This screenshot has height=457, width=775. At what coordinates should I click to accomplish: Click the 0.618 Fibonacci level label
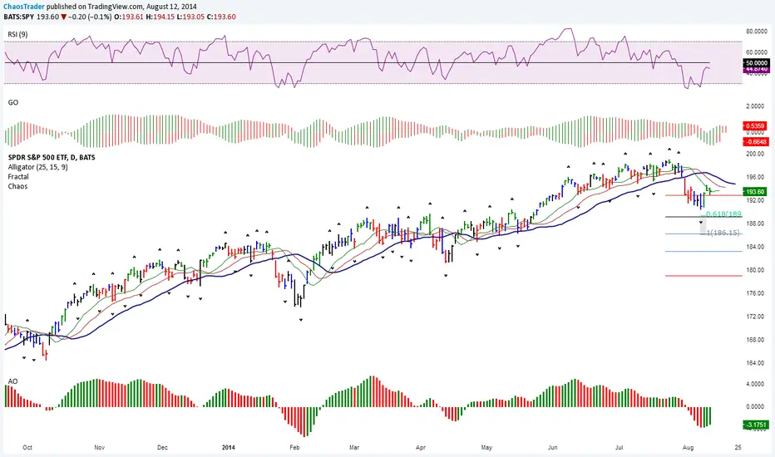[x=723, y=214]
